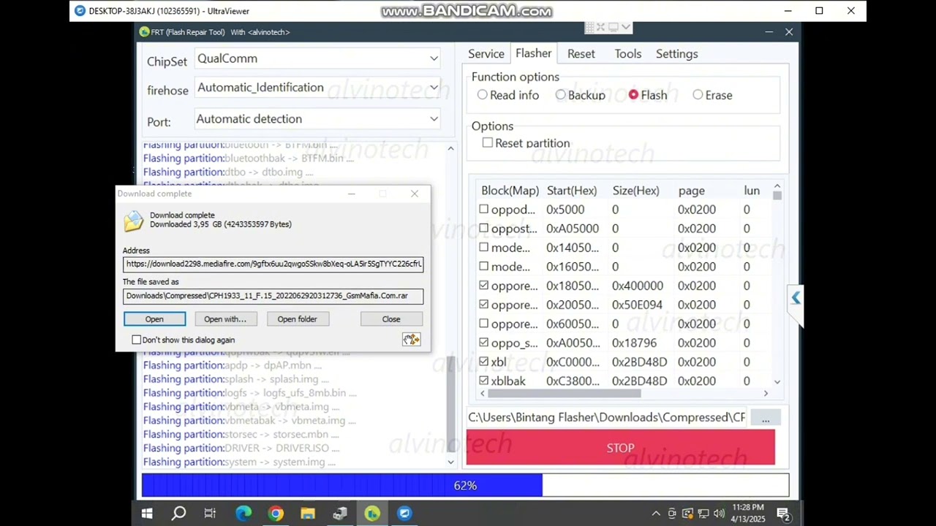Click the UltraViewer monitor toolbar icon

point(614,27)
